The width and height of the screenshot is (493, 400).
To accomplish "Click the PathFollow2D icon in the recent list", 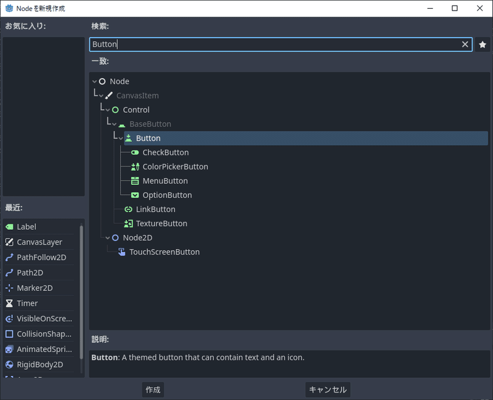I will click(9, 258).
